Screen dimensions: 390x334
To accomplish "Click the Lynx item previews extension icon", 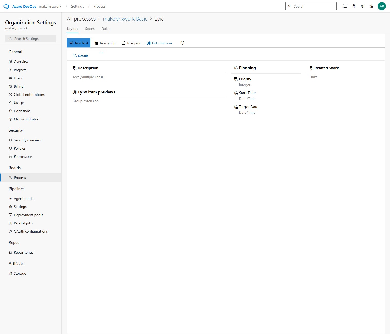I will point(75,92).
